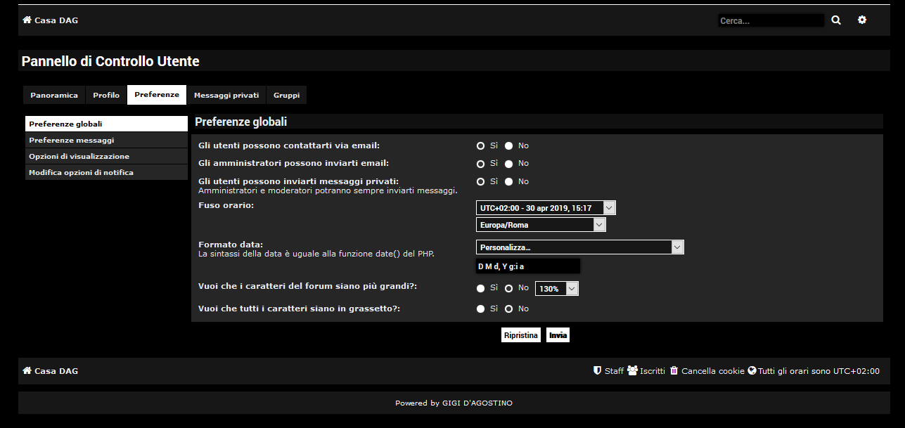Click the Cerca search input field
The height and width of the screenshot is (428, 905).
pyautogui.click(x=771, y=20)
